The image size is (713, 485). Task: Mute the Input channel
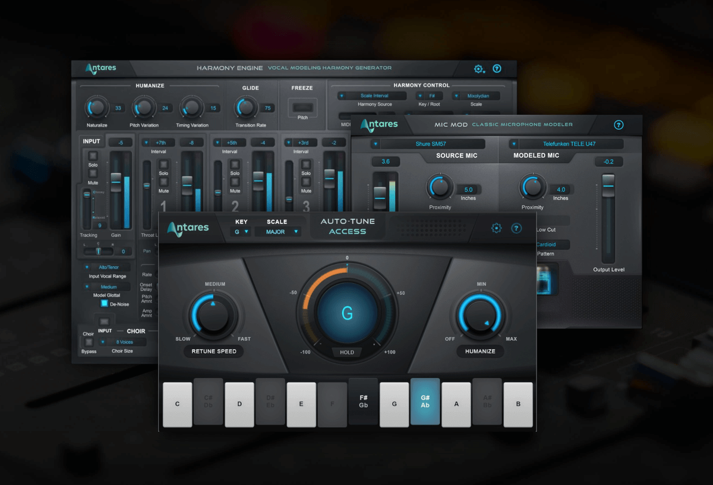(x=93, y=173)
